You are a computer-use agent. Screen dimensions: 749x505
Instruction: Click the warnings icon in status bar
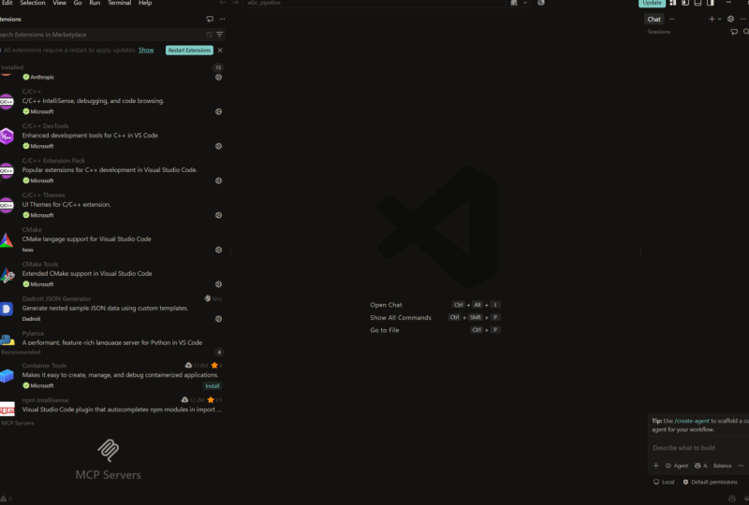(x=4, y=498)
